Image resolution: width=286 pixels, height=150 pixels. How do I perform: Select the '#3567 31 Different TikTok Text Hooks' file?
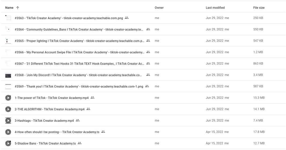(79, 64)
